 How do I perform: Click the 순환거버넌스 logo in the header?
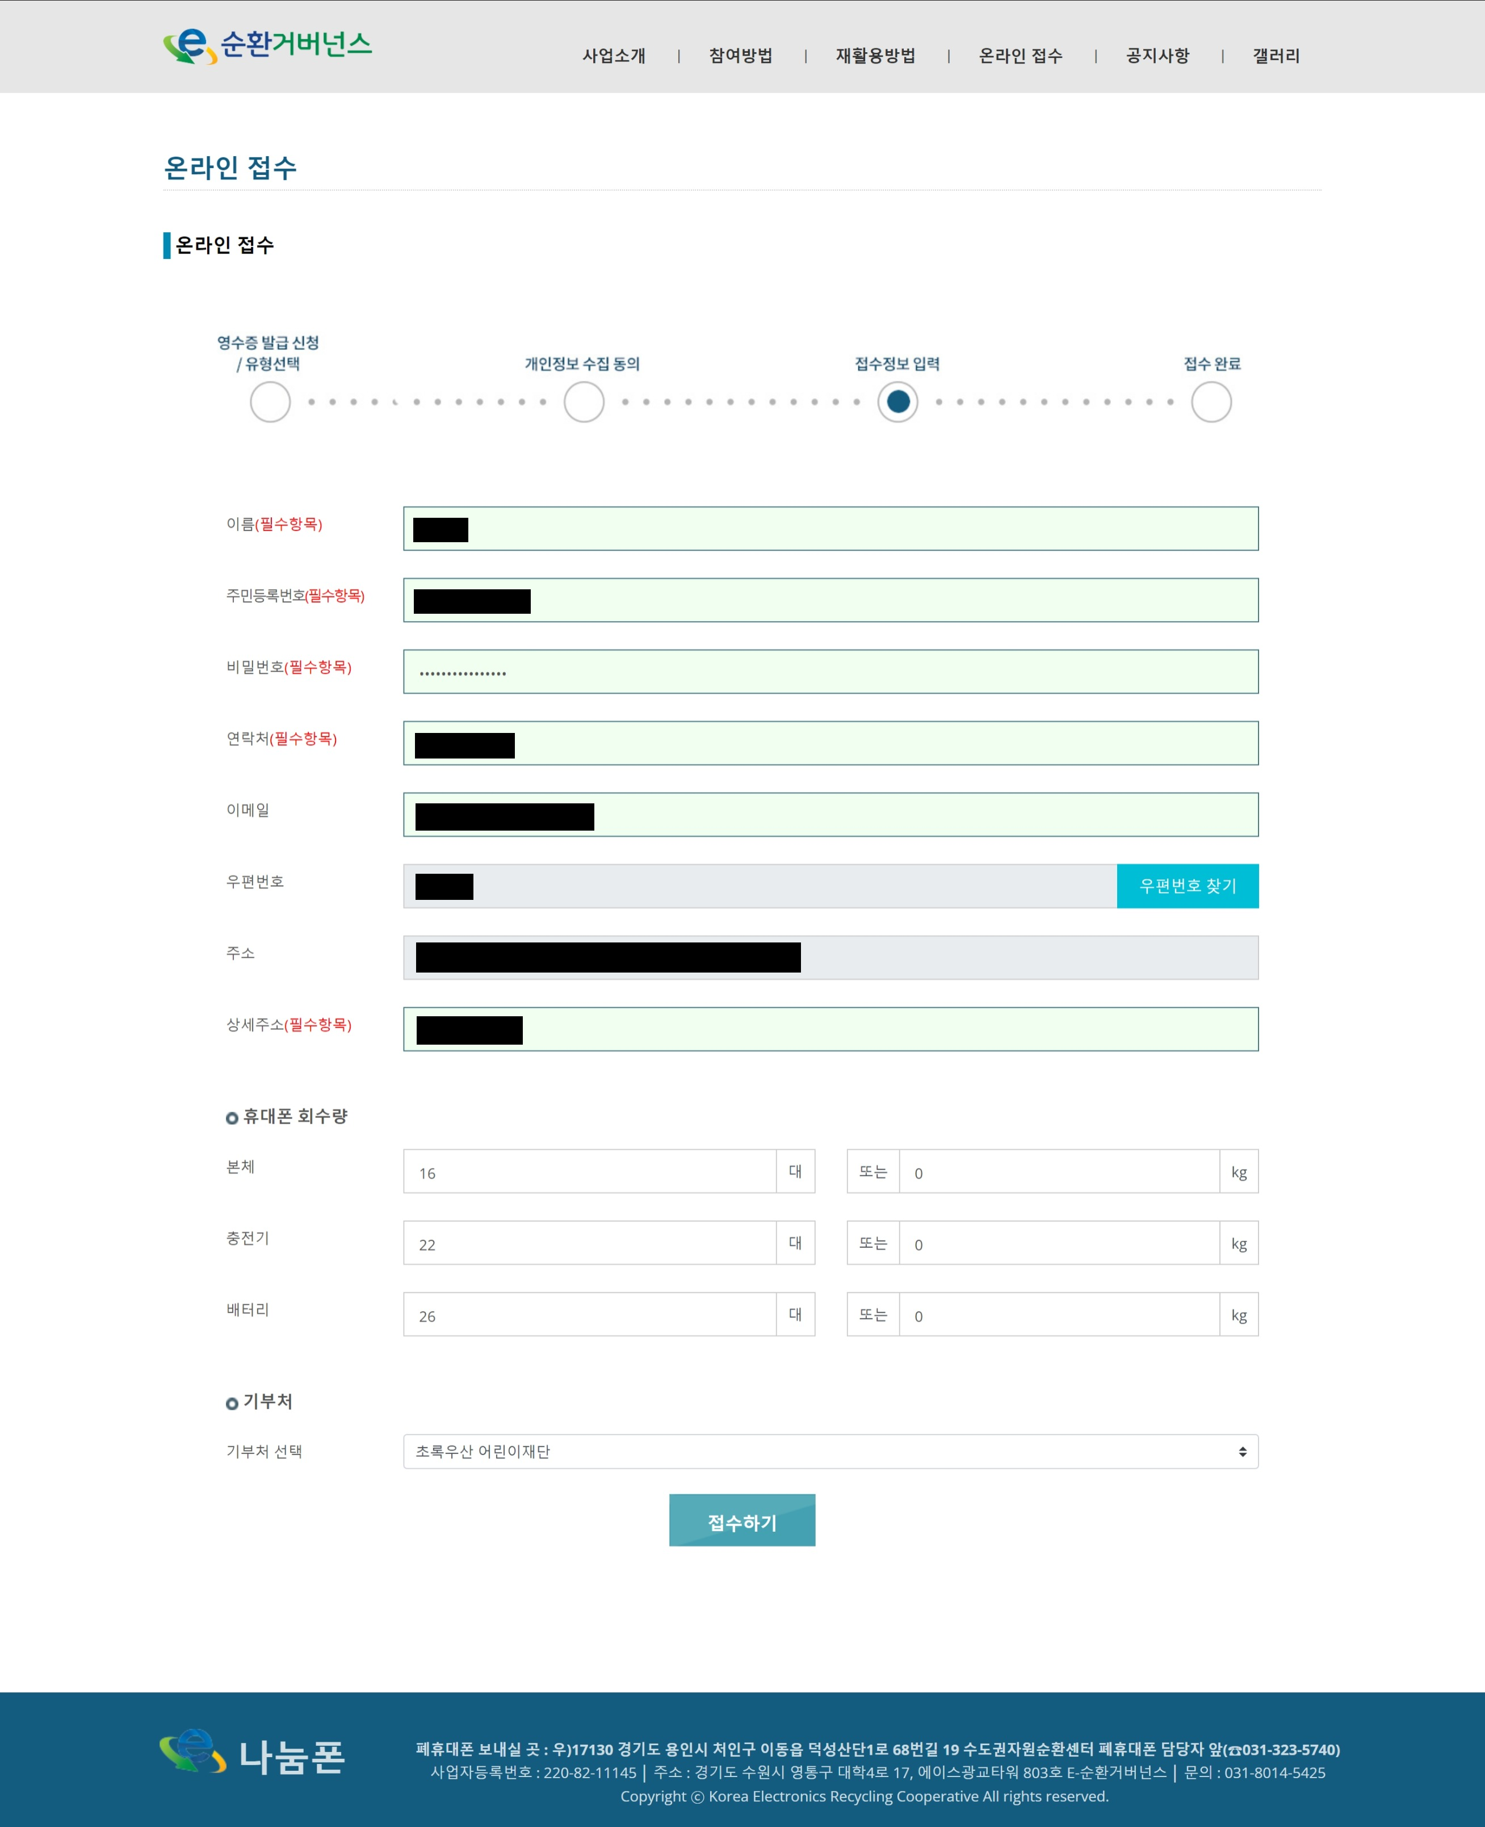[x=267, y=46]
